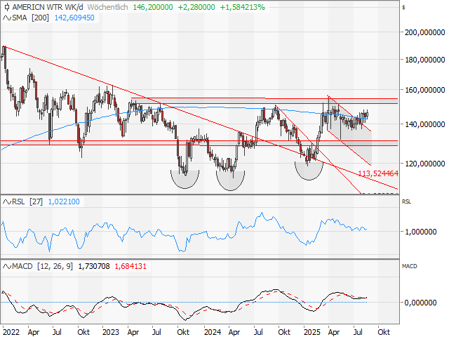Viewport: 449px width, 337px height.
Task: Click the final Okt label on the time axis
Action: coord(384,332)
